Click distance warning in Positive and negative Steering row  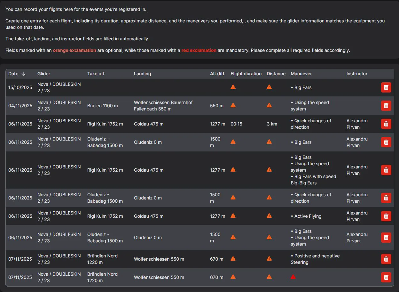coord(269,258)
